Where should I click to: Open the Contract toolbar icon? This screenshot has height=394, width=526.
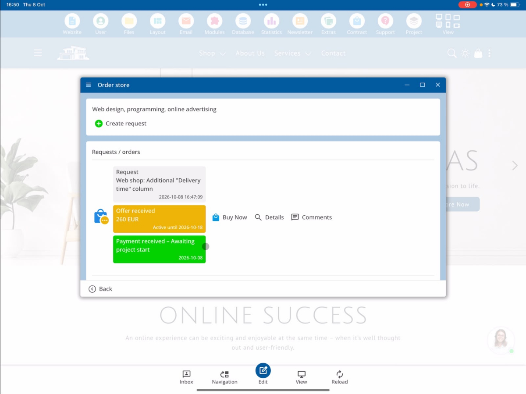pos(357,21)
